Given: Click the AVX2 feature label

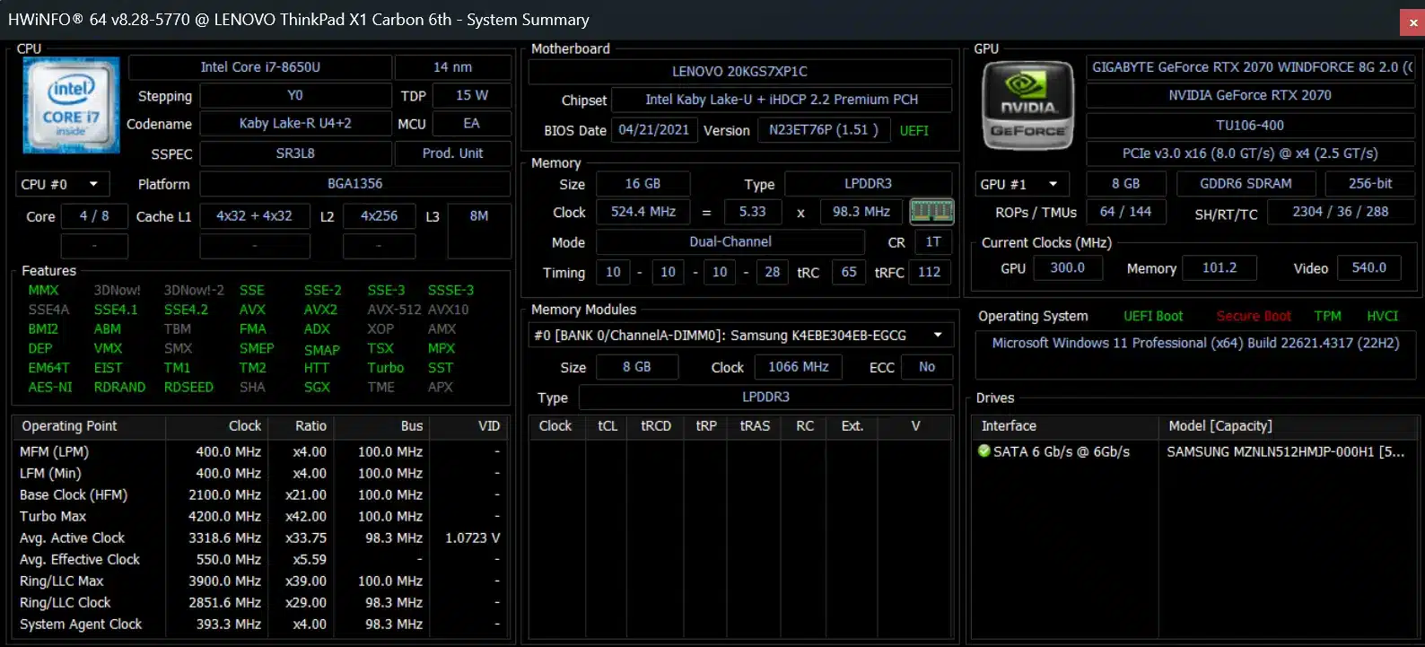Looking at the screenshot, I should click(x=320, y=310).
